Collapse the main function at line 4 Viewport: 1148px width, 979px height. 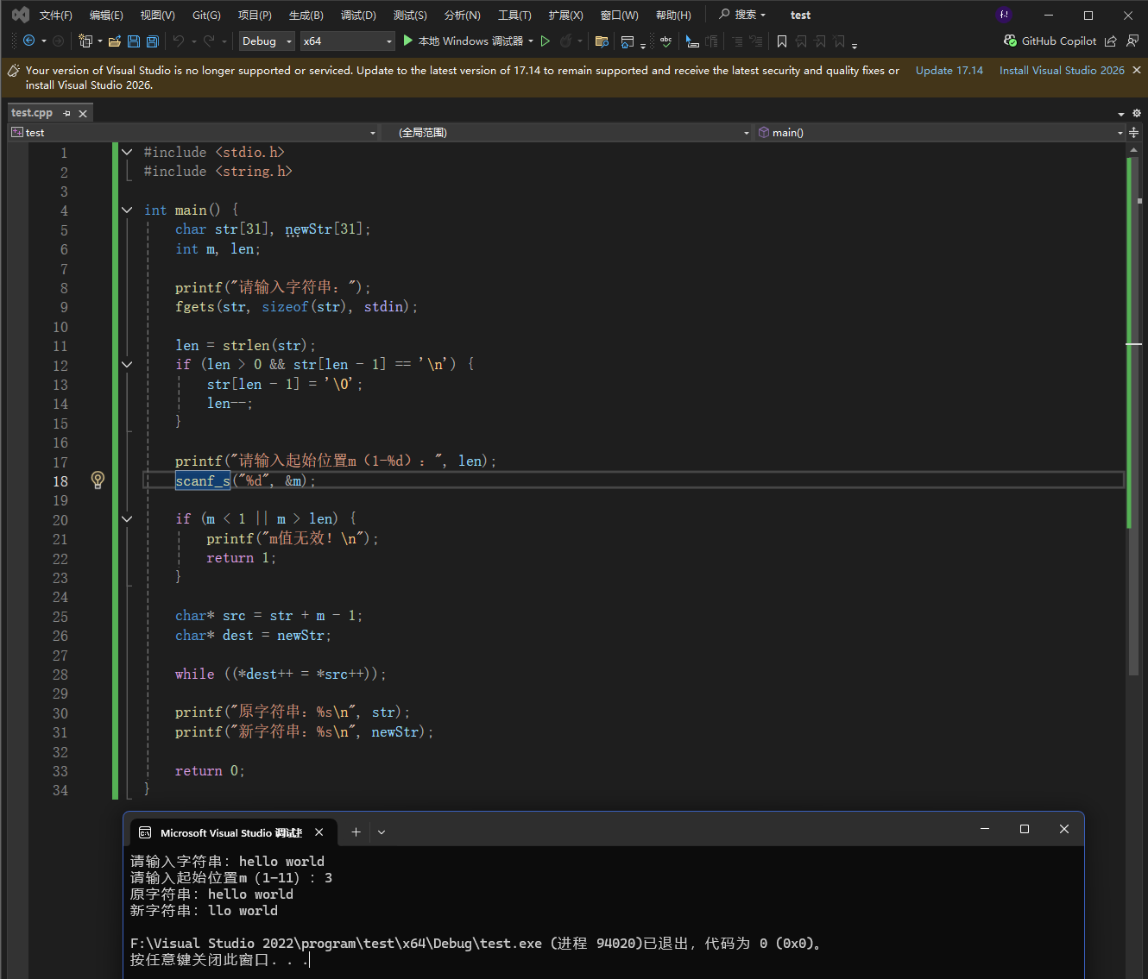pos(127,210)
